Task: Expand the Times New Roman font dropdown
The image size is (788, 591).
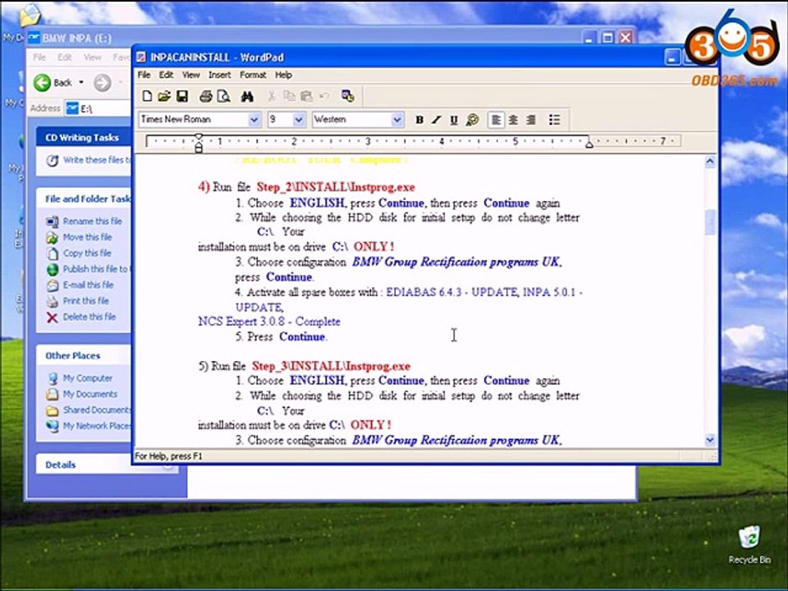Action: coord(254,120)
